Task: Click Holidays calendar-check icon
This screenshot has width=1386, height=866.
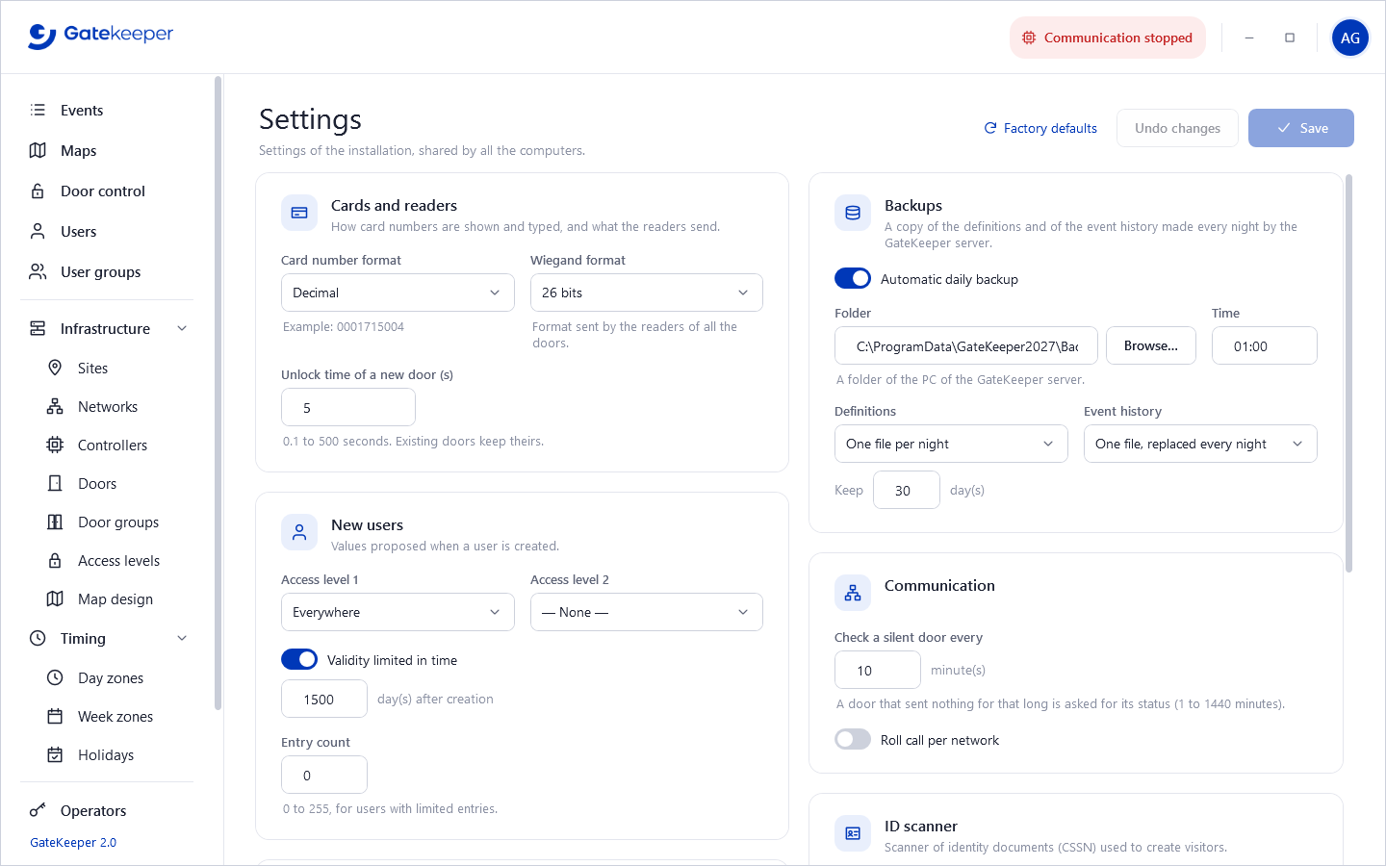Action: (55, 754)
